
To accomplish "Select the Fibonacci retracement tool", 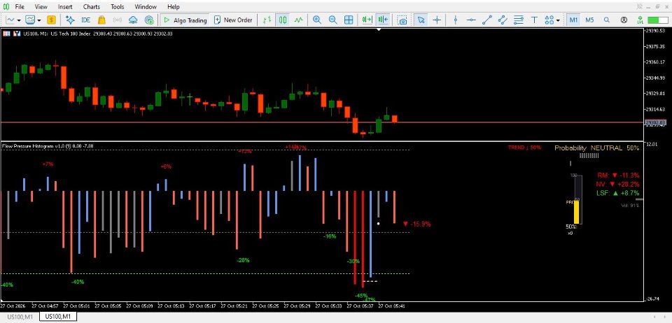I will [x=519, y=20].
